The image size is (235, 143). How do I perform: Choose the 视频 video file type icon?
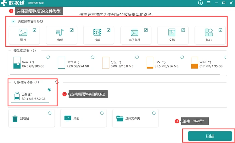pyautogui.click(x=97, y=32)
